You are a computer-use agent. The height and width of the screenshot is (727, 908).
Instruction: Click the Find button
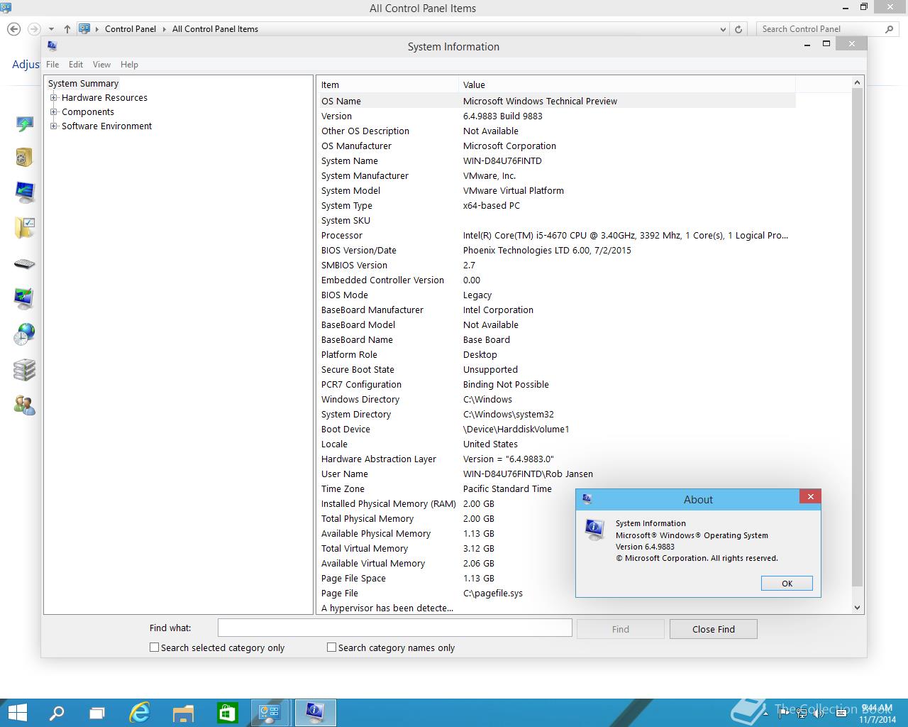tap(621, 629)
